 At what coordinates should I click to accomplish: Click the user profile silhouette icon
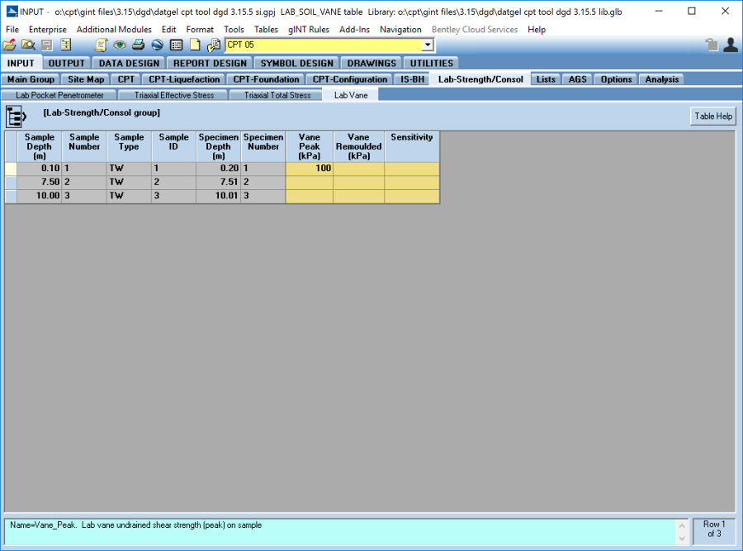pyautogui.click(x=730, y=45)
